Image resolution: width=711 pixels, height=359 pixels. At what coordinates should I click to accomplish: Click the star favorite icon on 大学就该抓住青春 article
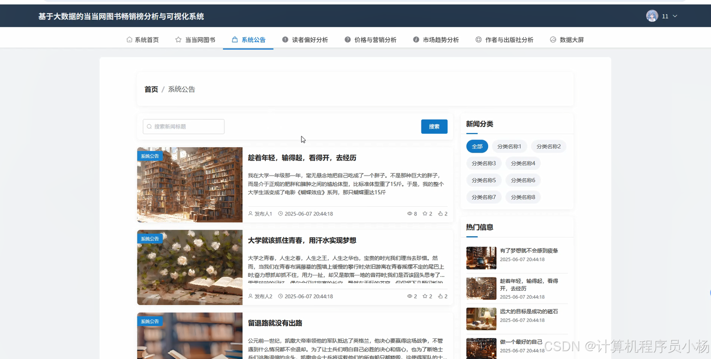(x=425, y=296)
